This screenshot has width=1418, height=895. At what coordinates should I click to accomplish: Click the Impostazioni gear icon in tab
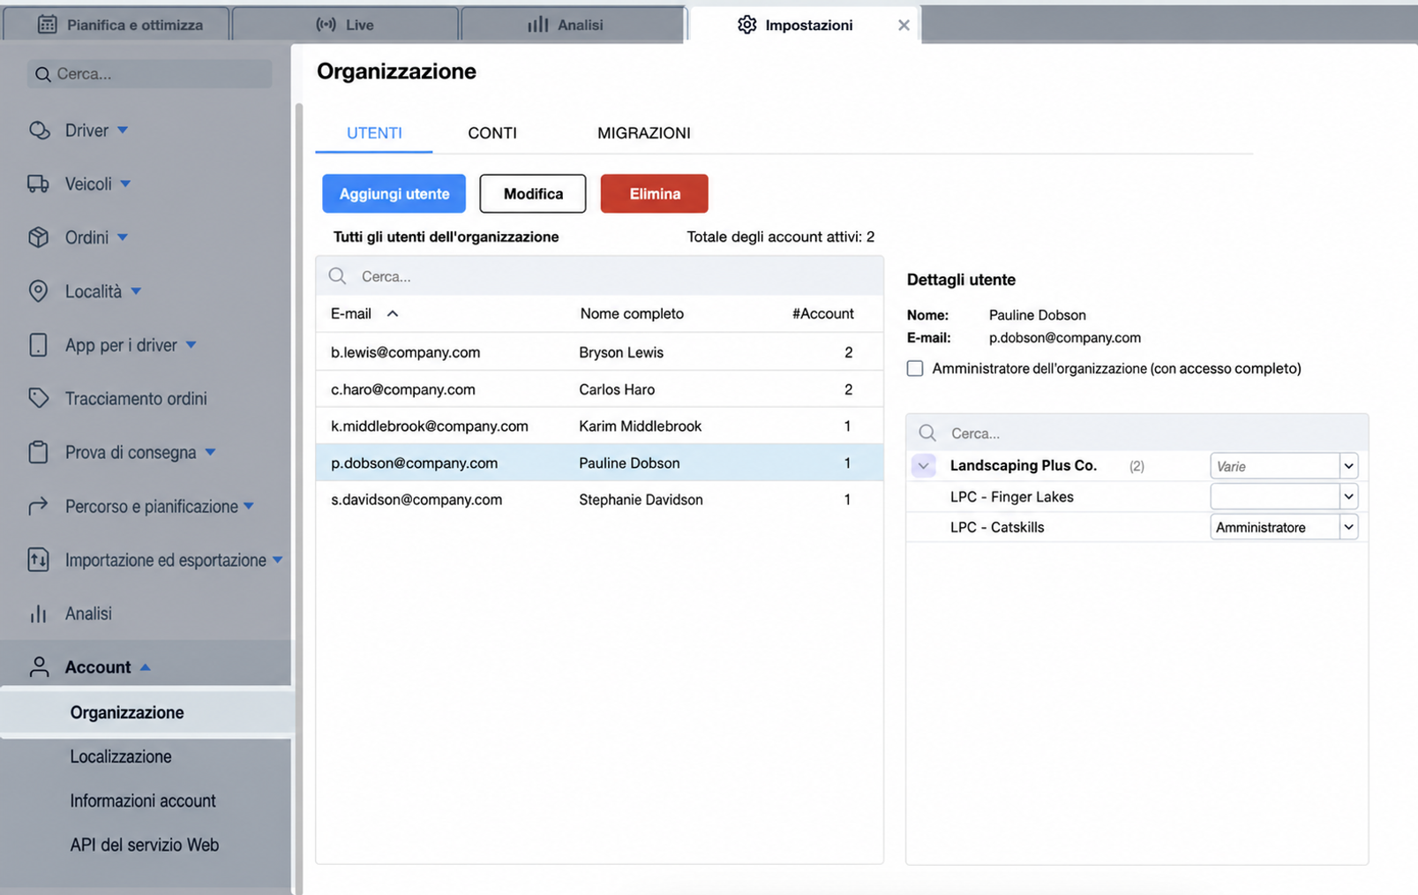coord(747,25)
